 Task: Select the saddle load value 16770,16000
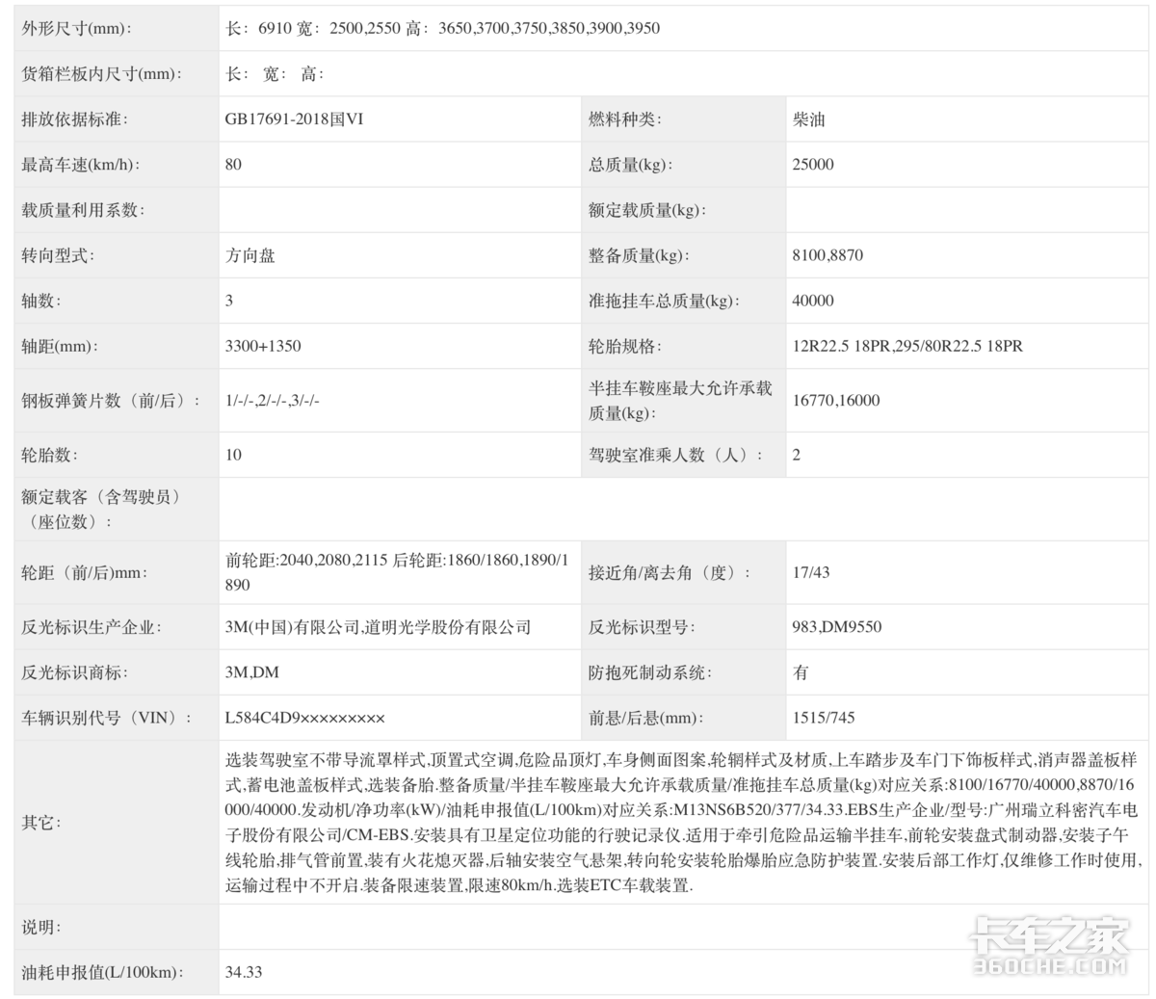pyautogui.click(x=836, y=401)
